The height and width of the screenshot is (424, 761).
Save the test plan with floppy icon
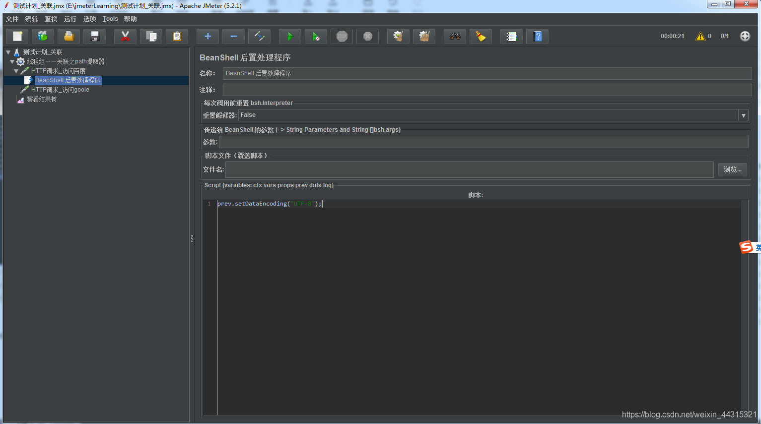tap(95, 36)
